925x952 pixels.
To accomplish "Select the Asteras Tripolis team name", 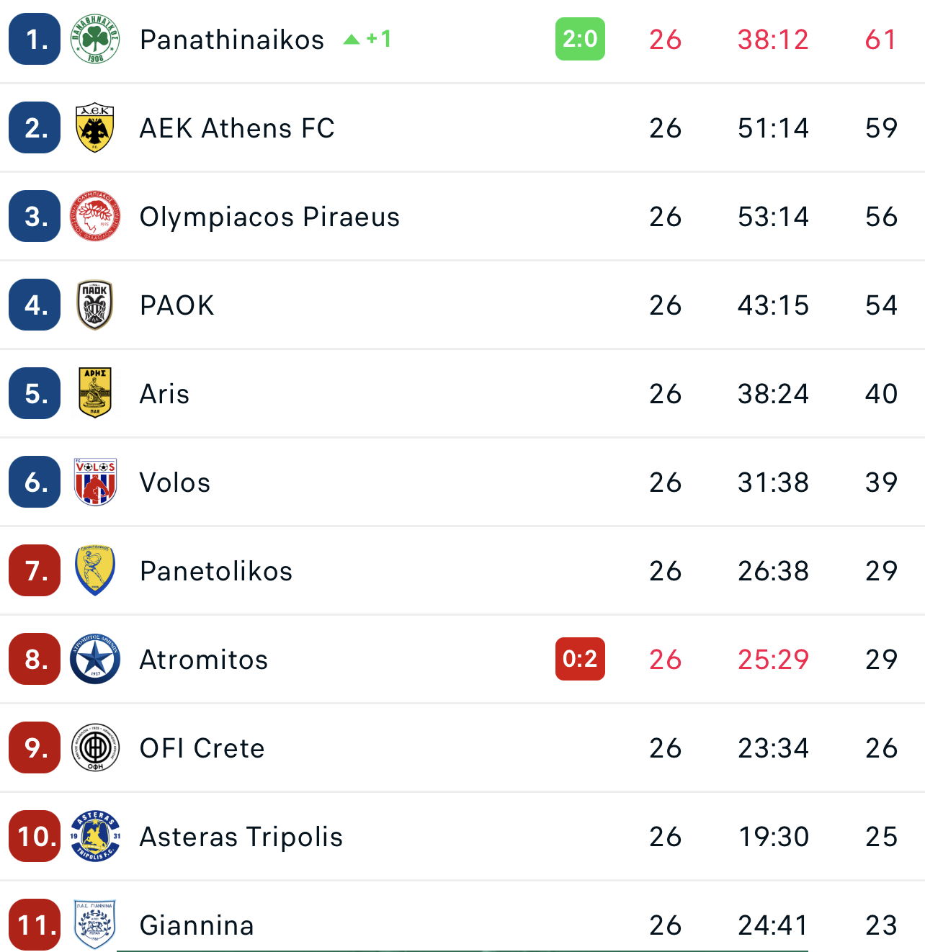I will 241,837.
